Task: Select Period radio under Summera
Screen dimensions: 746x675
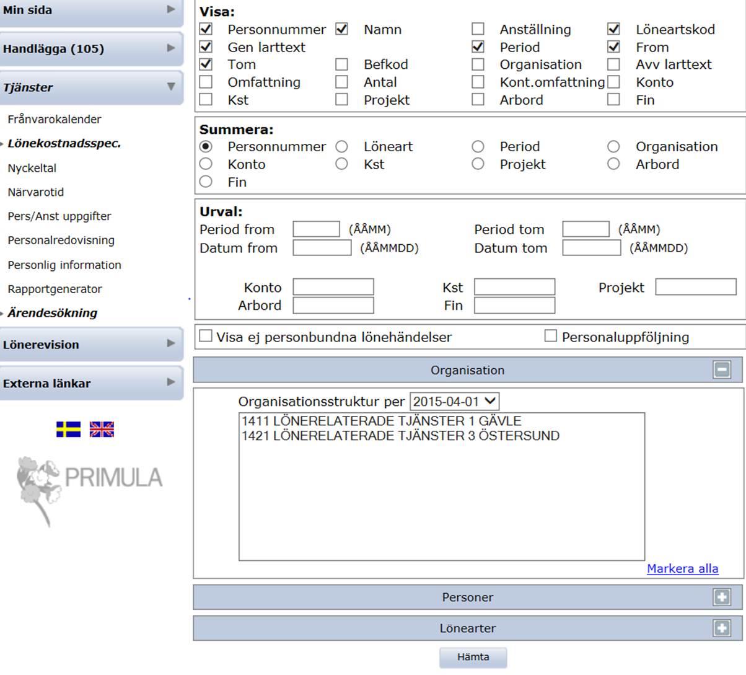Action: (478, 146)
